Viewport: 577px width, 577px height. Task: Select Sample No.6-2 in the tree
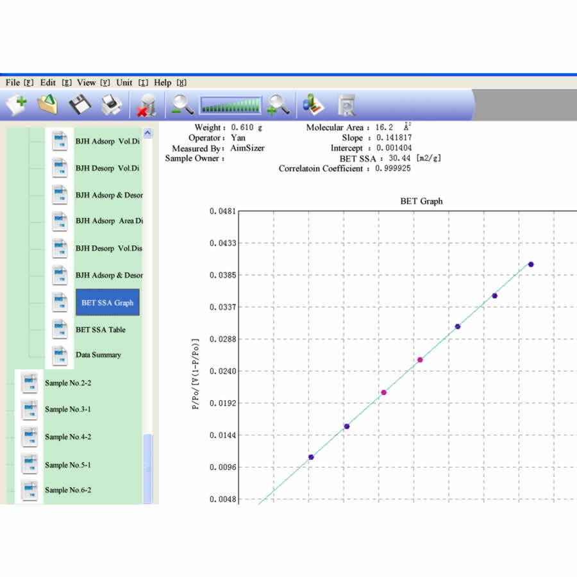click(68, 490)
